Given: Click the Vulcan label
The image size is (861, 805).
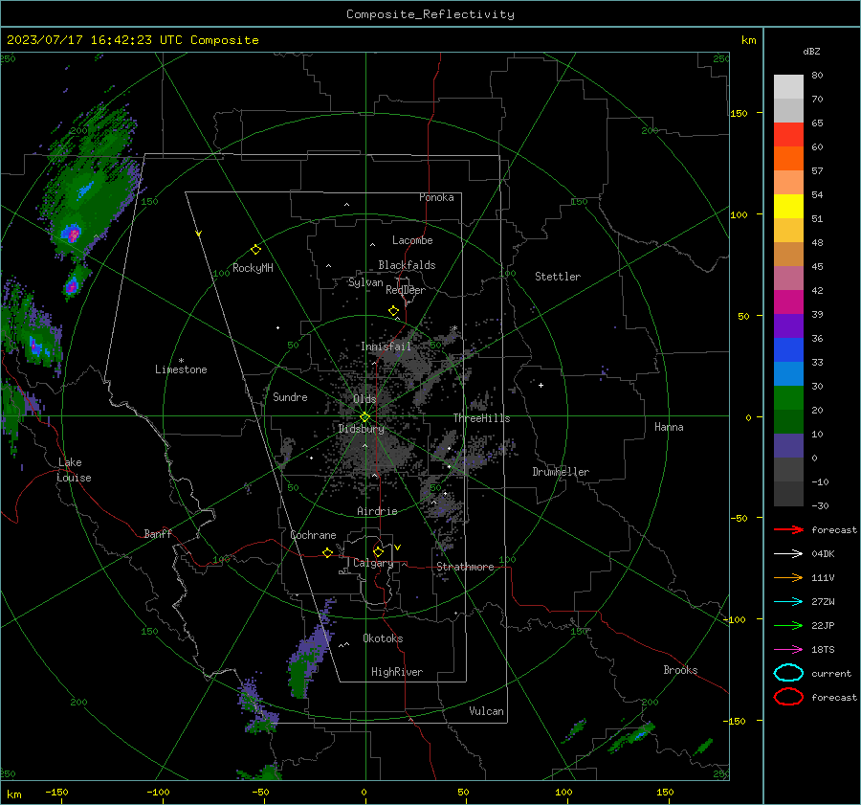Looking at the screenshot, I should 487,711.
